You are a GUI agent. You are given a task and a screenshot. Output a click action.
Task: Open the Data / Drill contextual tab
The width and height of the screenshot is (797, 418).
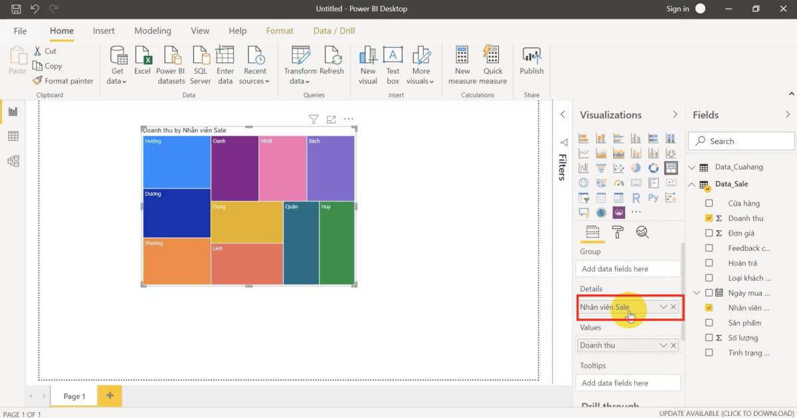point(333,31)
